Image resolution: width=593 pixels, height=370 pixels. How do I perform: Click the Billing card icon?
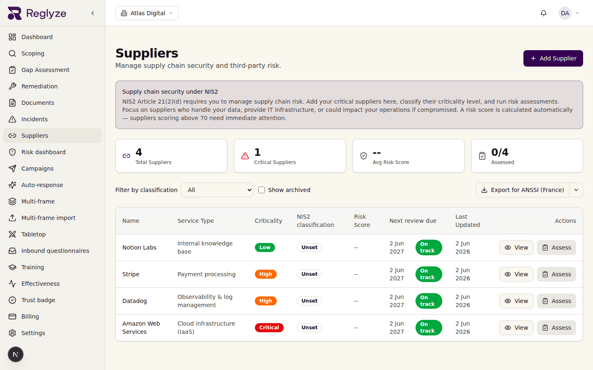[x=12, y=317]
